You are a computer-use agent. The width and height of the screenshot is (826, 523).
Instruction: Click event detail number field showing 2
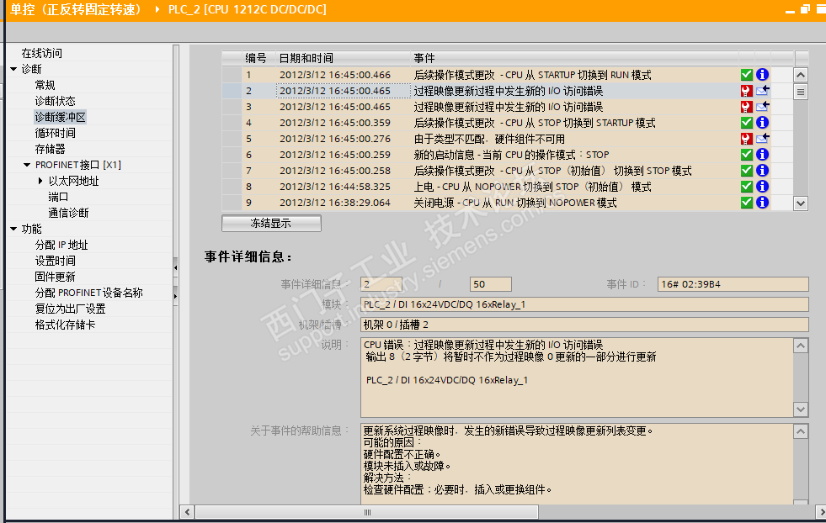click(x=381, y=284)
